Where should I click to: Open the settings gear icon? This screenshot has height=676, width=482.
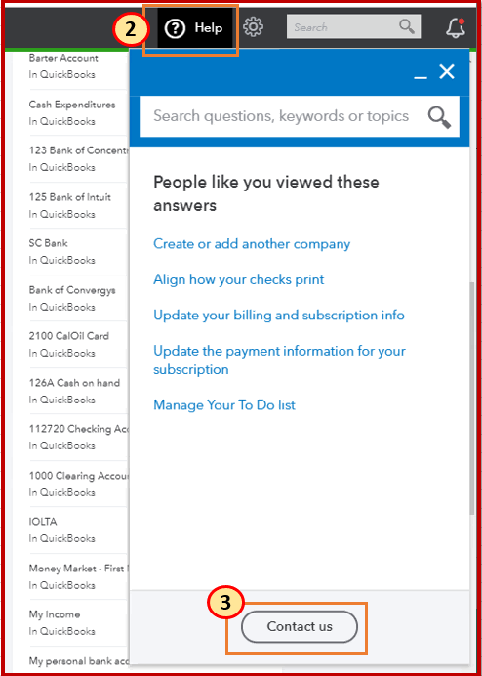pos(254,27)
